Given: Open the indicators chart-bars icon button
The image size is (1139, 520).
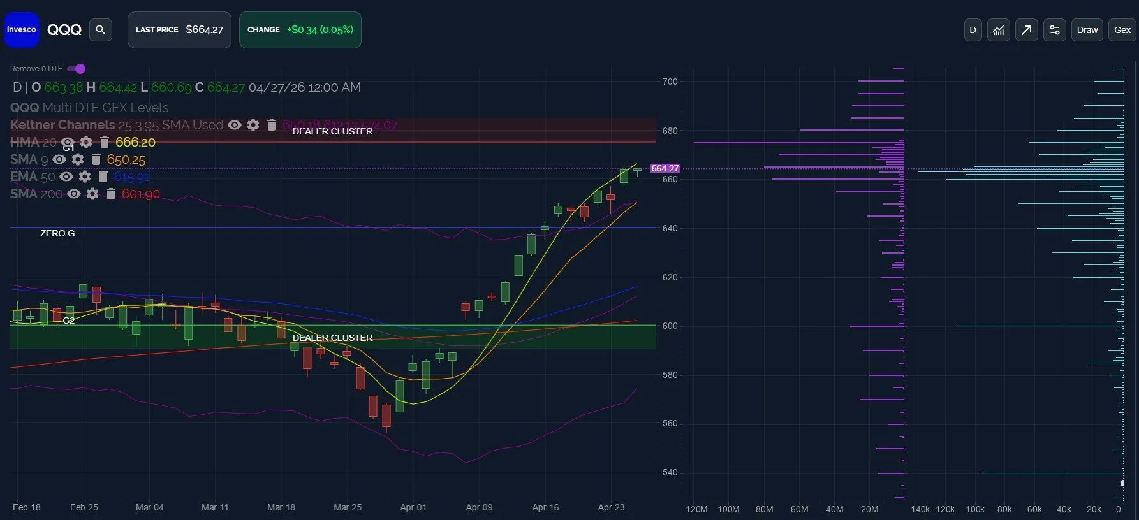Looking at the screenshot, I should (999, 30).
